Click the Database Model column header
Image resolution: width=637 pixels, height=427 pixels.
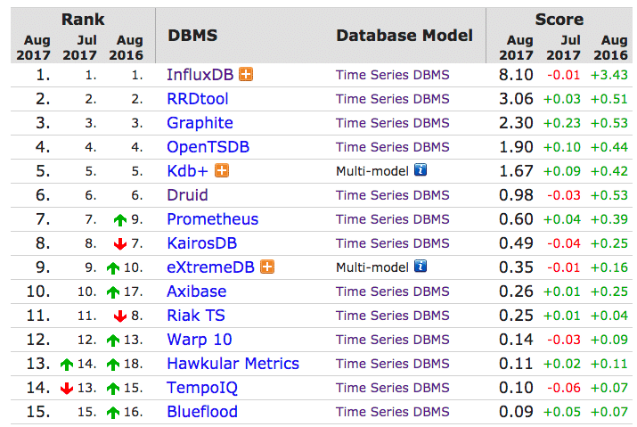point(404,36)
